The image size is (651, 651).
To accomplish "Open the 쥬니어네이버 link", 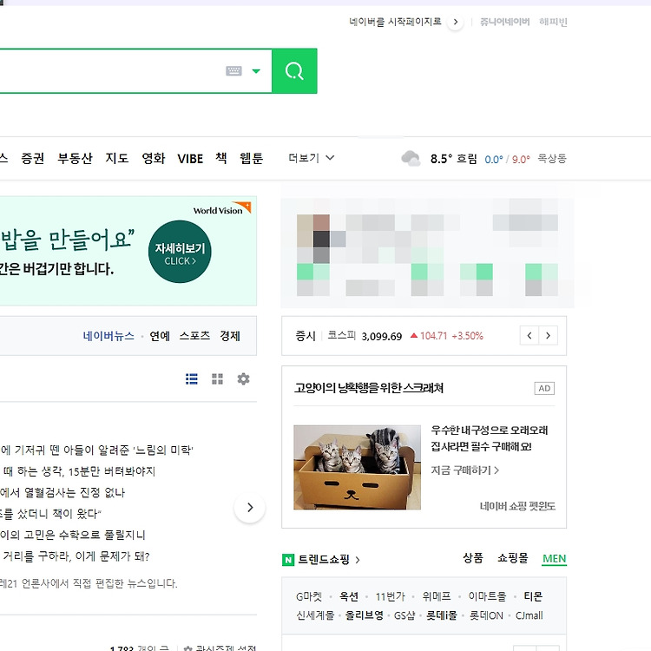I will [x=505, y=22].
